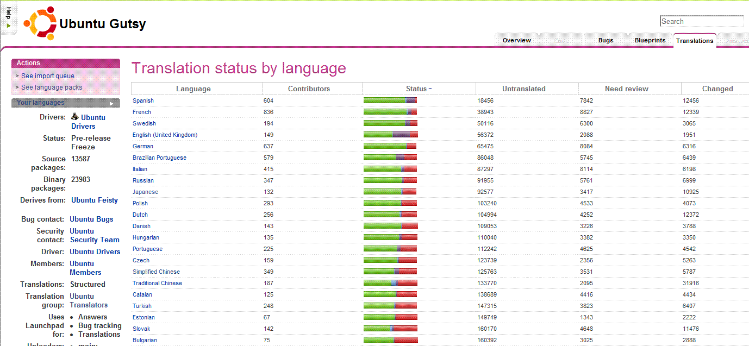This screenshot has width=749, height=346.
Task: Open the Catalan language link
Action: tap(142, 294)
